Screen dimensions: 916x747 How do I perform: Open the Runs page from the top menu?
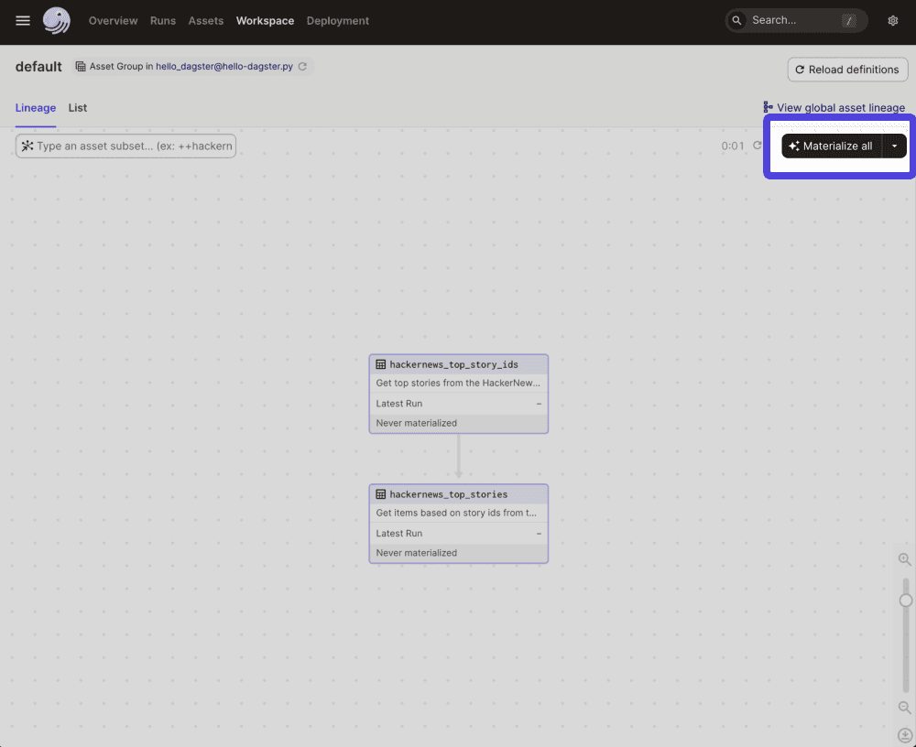[162, 20]
